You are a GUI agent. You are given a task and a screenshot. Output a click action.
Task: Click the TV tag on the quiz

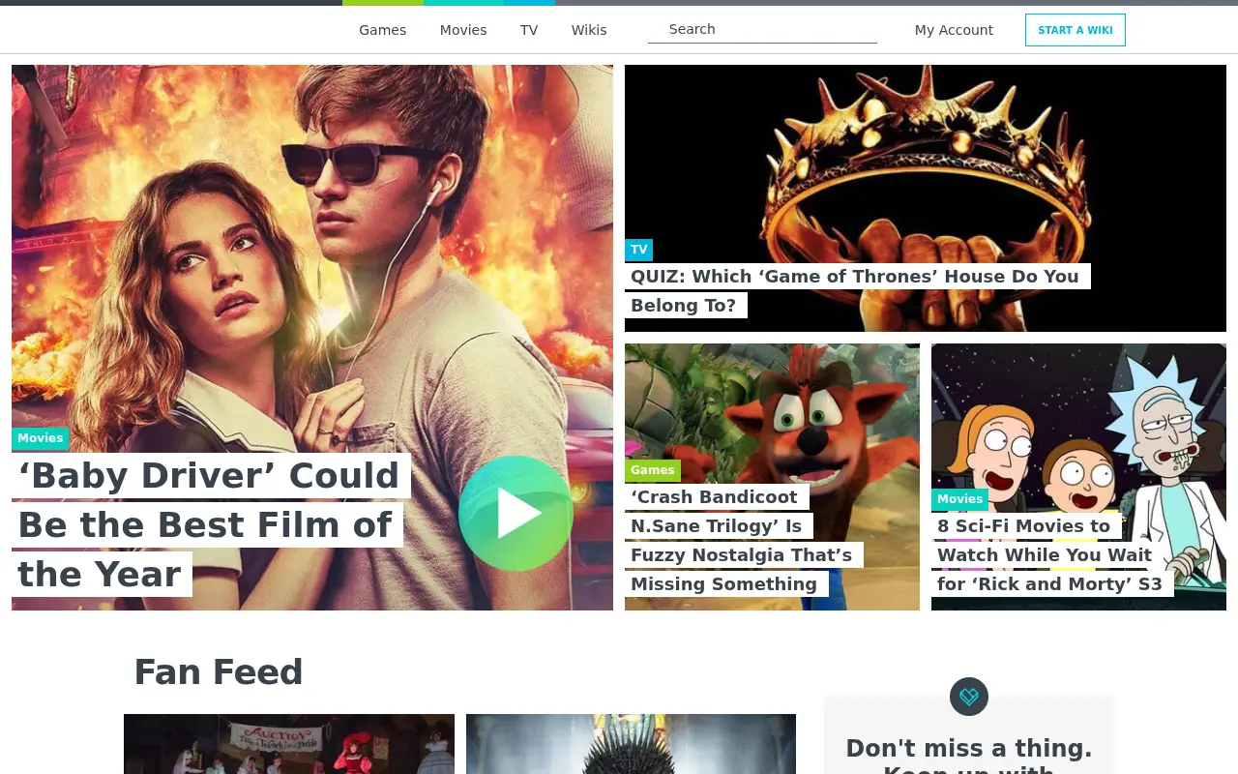pos(638,250)
